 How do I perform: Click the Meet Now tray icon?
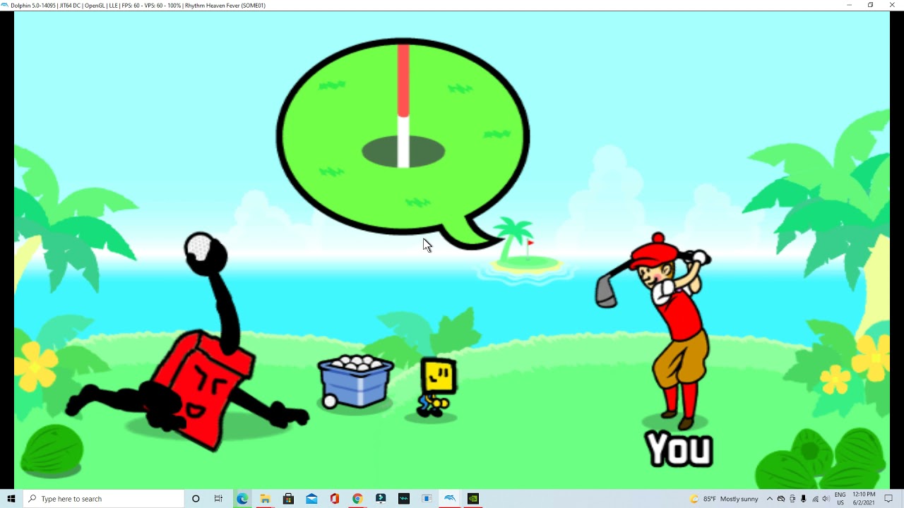792,499
